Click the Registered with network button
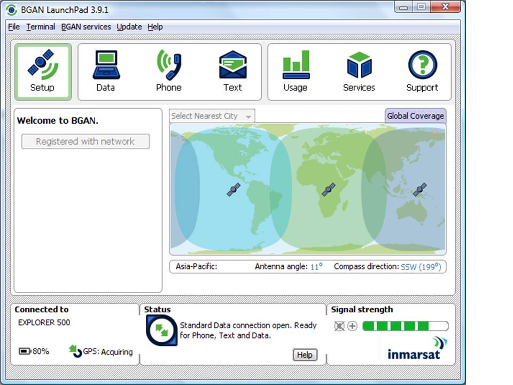513x385 pixels. click(x=85, y=141)
